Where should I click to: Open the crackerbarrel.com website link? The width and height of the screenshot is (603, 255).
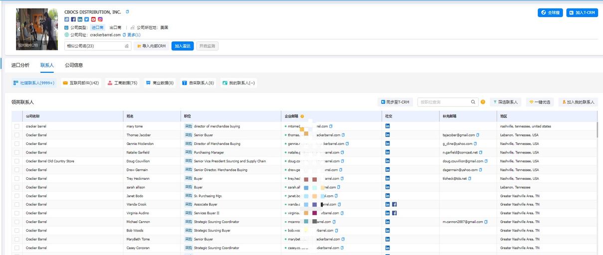tap(106, 35)
